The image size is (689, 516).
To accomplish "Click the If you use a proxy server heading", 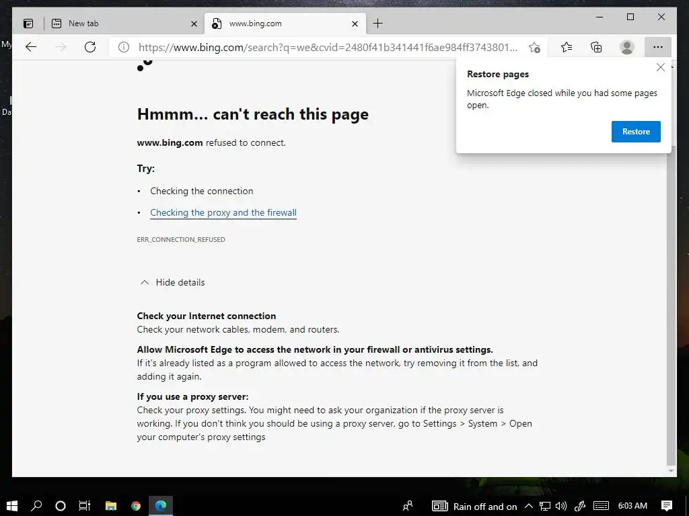I will coord(192,396).
